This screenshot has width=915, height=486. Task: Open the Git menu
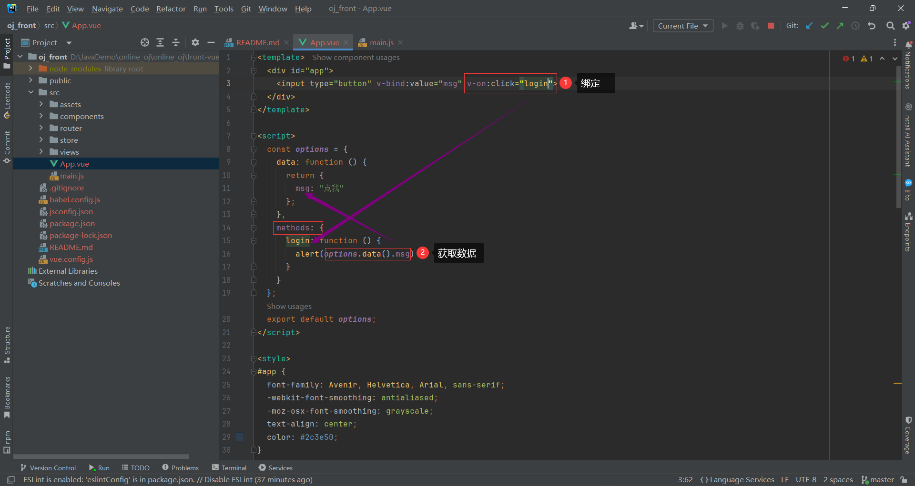[x=246, y=9]
